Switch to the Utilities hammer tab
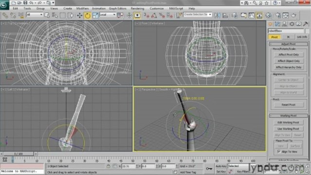 (306, 24)
